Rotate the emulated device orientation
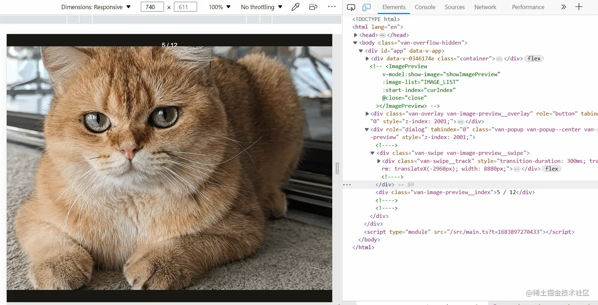This screenshot has width=598, height=305. pos(313,7)
